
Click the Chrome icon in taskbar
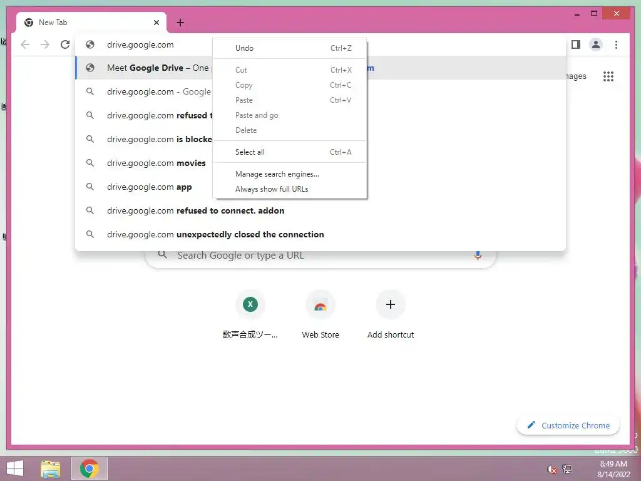(89, 468)
